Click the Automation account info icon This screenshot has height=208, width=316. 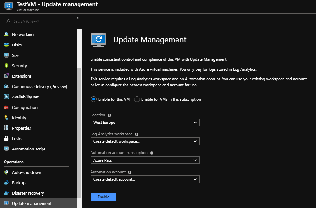coord(130,172)
